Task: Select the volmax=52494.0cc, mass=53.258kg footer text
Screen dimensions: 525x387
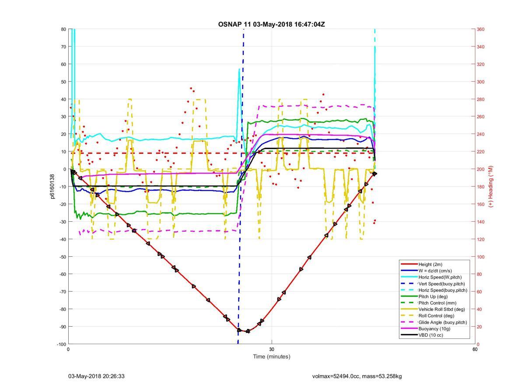Action: pyautogui.click(x=357, y=376)
